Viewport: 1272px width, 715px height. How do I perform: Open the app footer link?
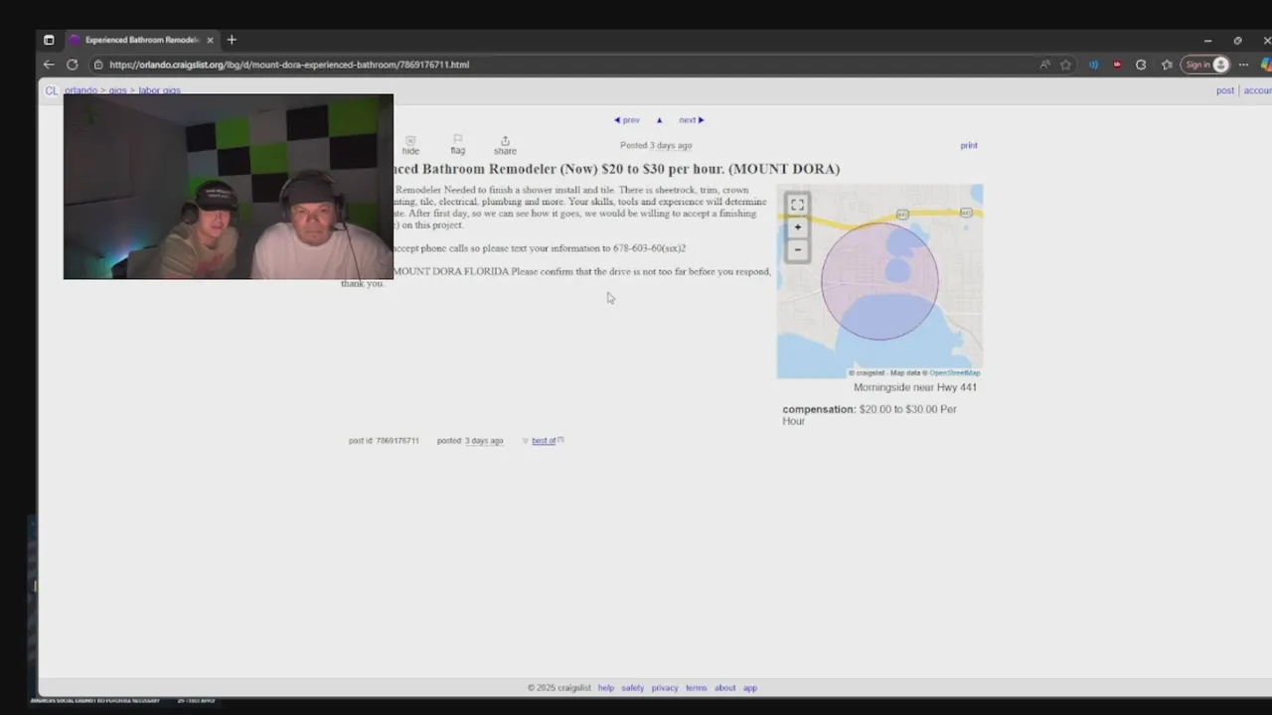point(750,688)
